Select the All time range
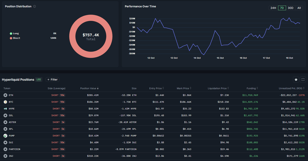This screenshot has height=161, width=308. pos(299,8)
